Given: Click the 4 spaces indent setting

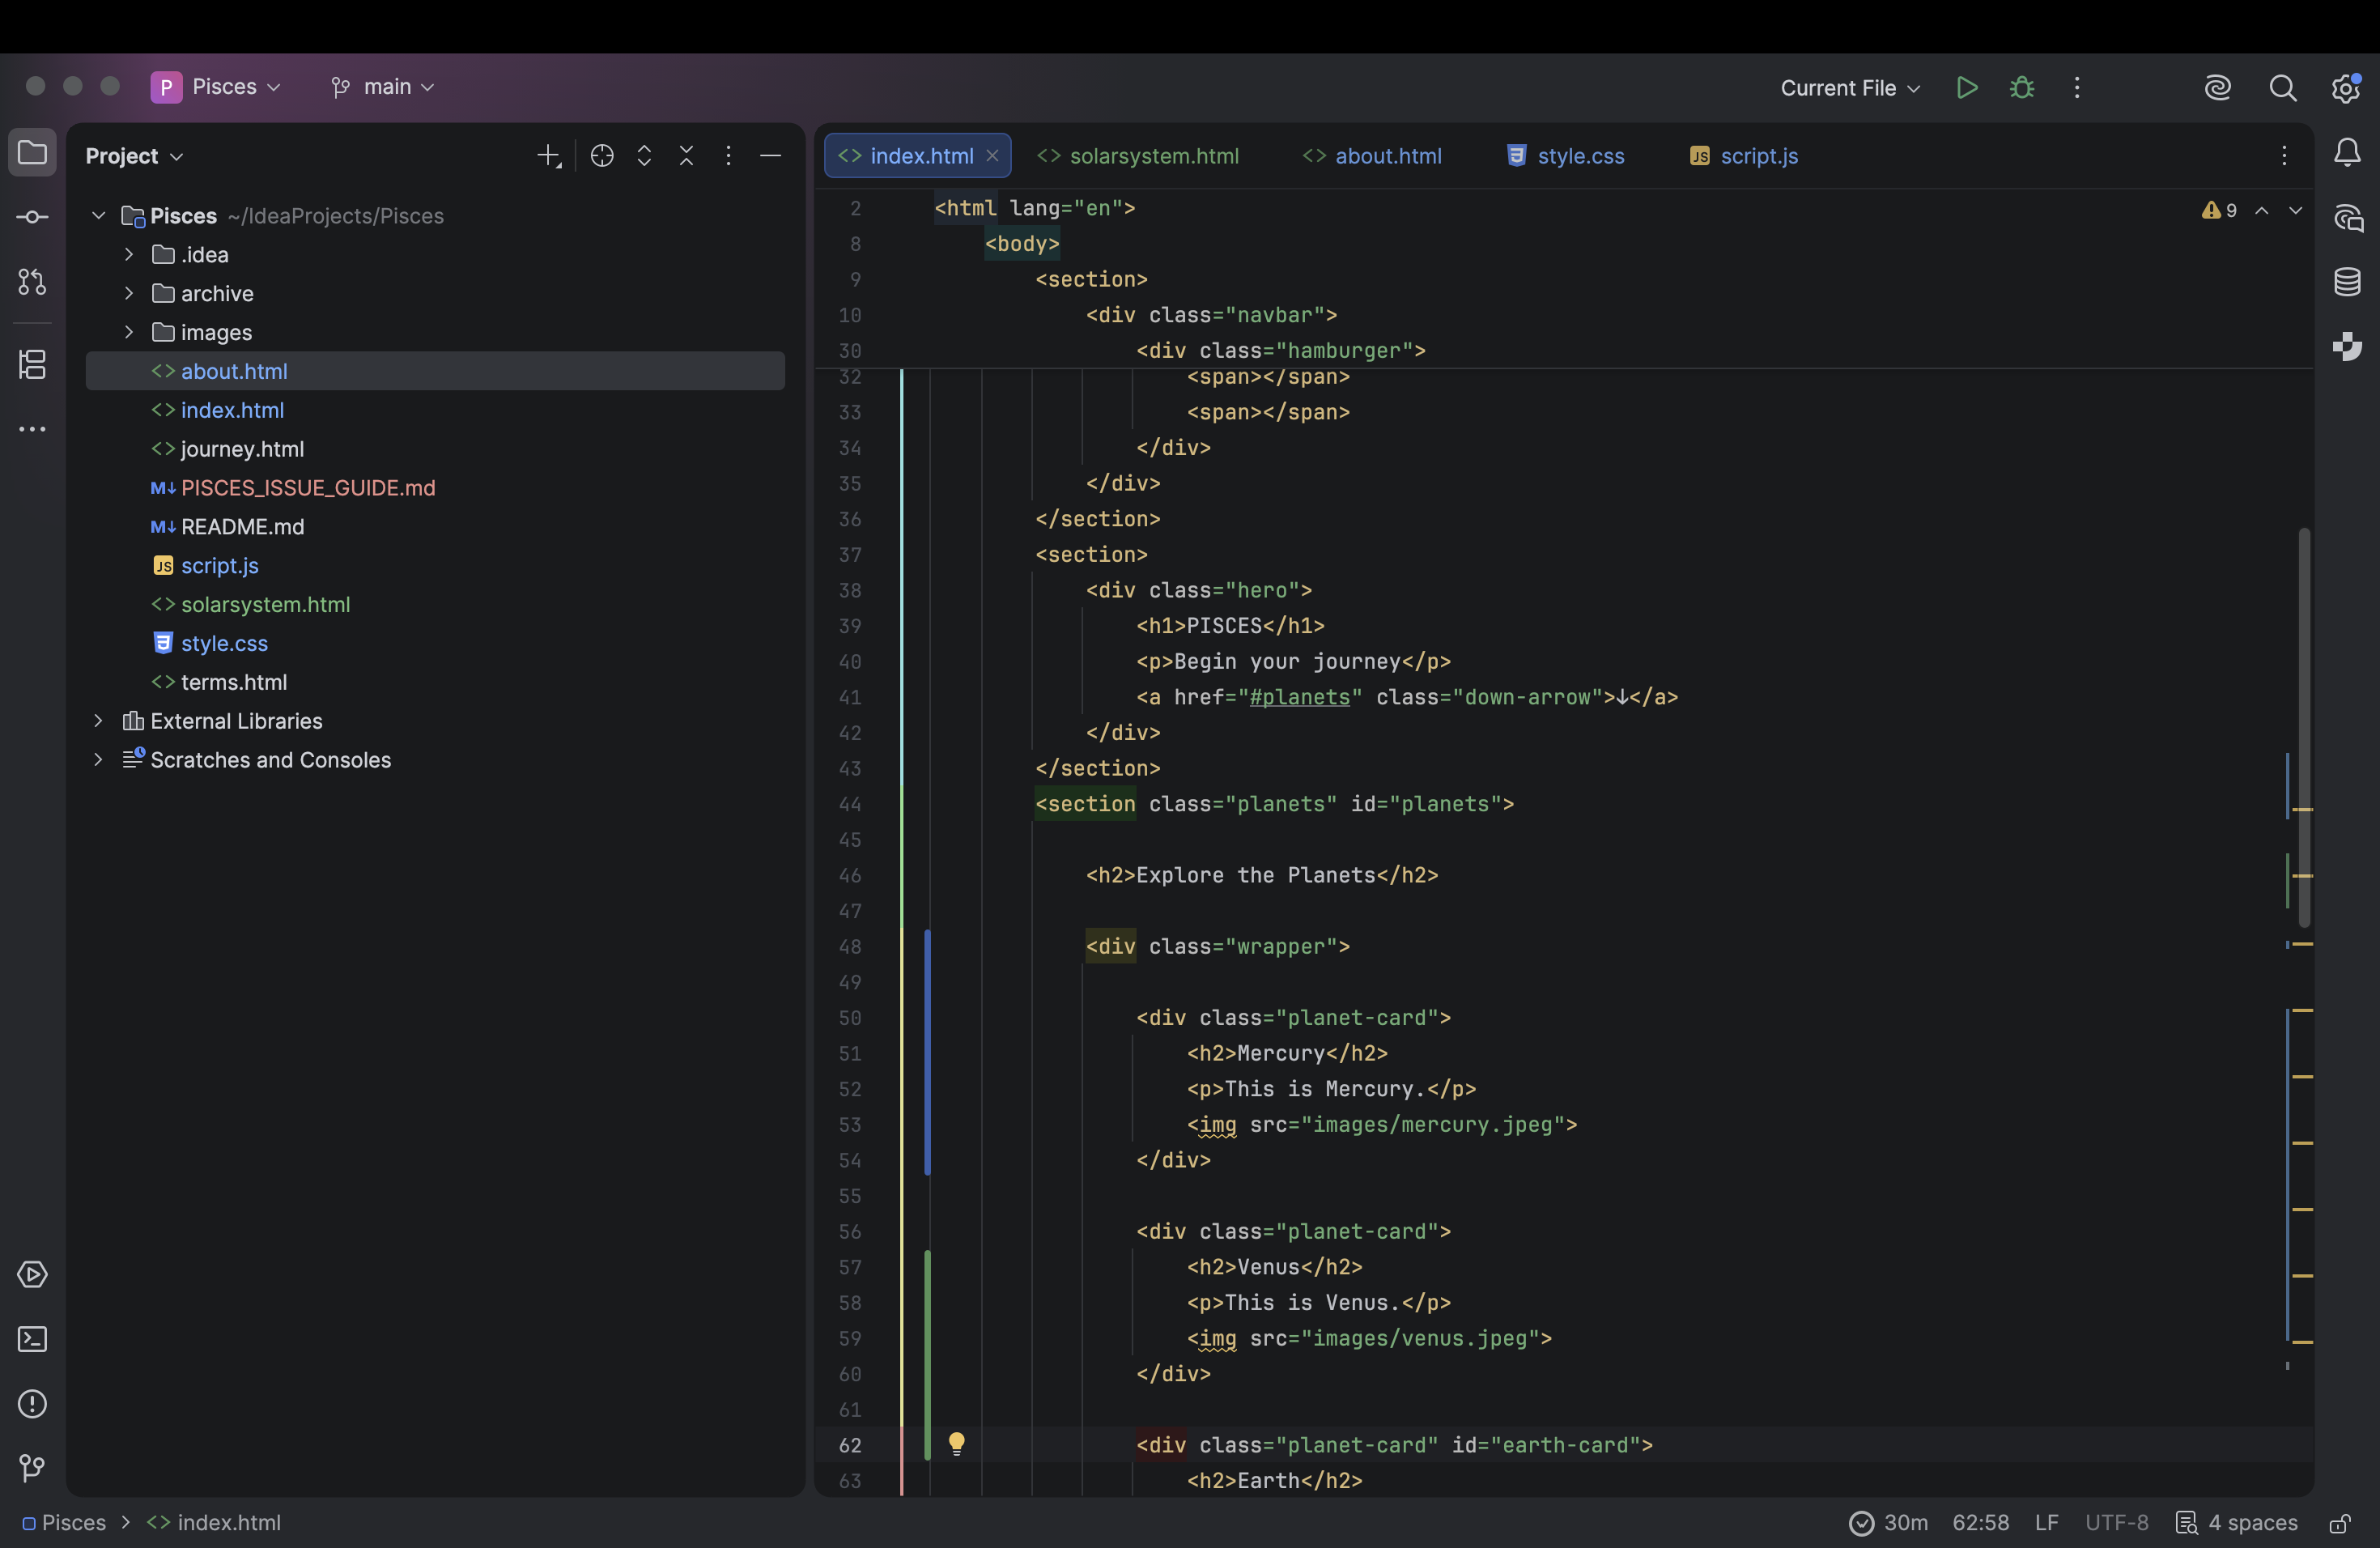Looking at the screenshot, I should [2236, 1523].
